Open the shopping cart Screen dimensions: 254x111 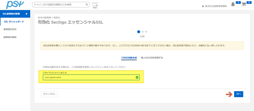[x=244, y=4]
